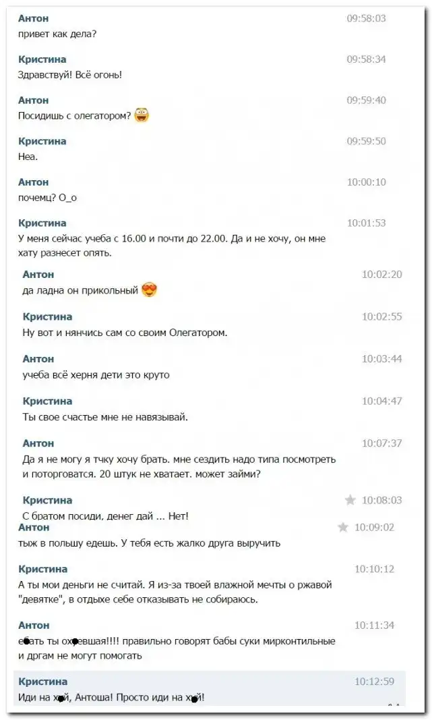432x720 pixels.
Task: Select message 'тыж в польшу едешь'
Action: (149, 544)
